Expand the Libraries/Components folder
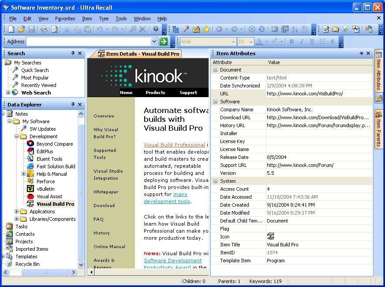Image resolution: width=385 pixels, height=287 pixels. 16,219
